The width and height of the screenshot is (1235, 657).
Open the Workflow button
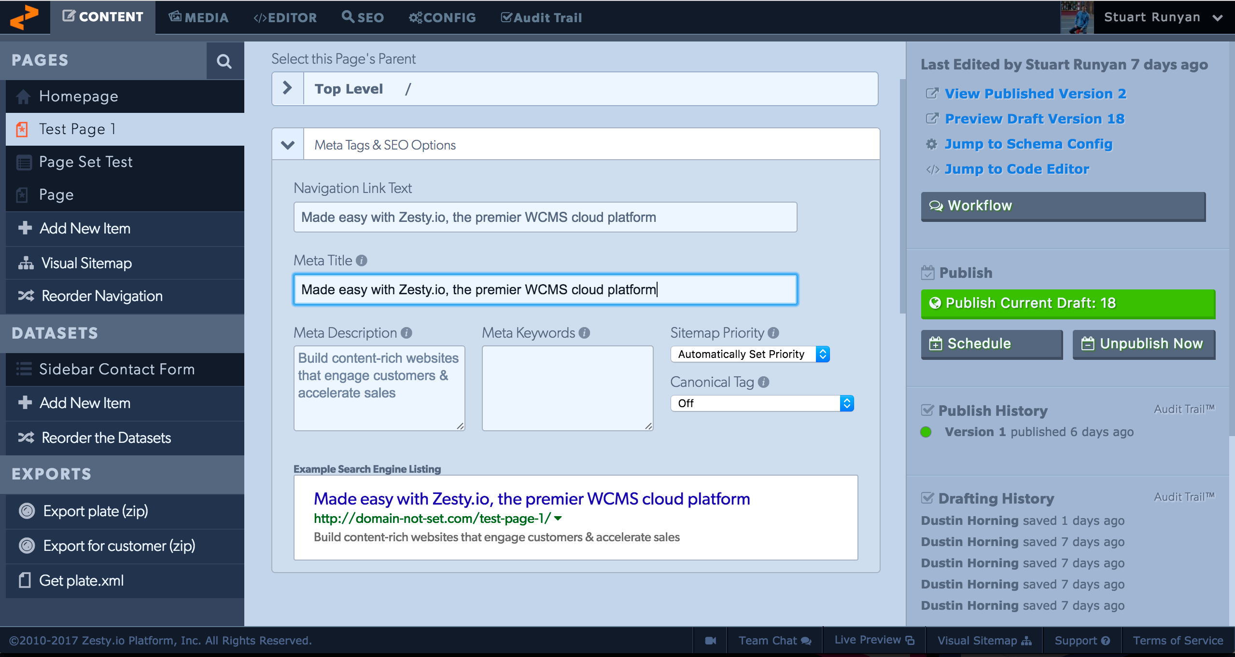(1063, 206)
